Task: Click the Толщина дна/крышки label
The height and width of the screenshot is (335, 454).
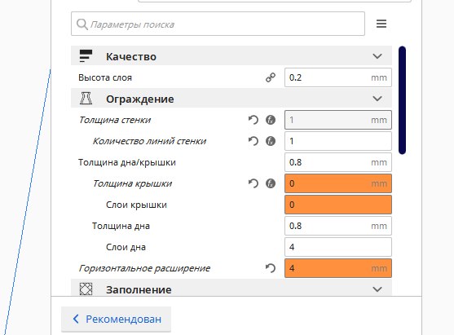Action: tap(127, 162)
